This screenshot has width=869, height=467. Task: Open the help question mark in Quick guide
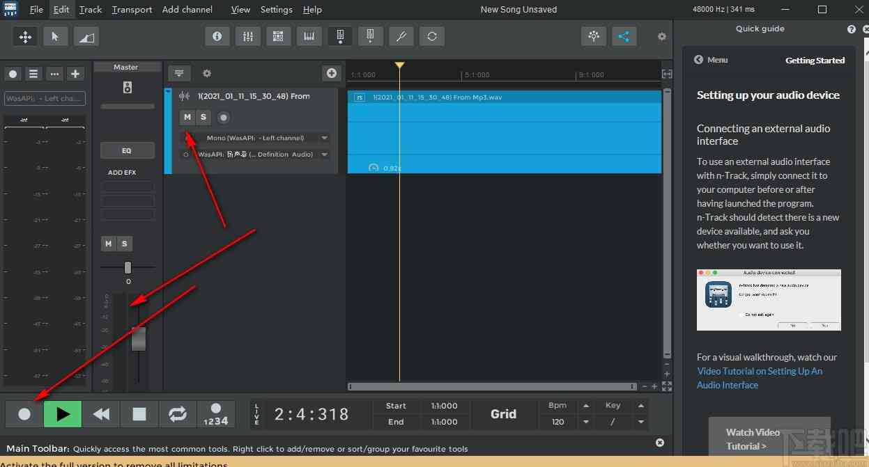click(x=852, y=29)
